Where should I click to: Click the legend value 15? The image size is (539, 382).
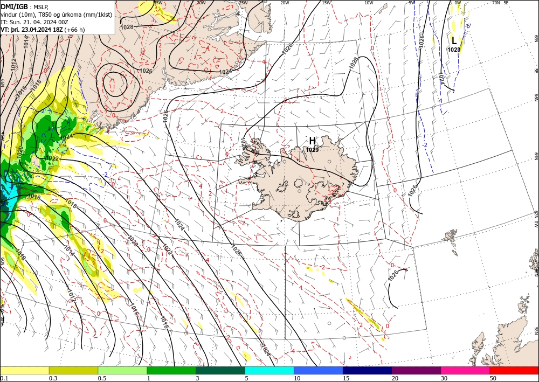(346, 378)
